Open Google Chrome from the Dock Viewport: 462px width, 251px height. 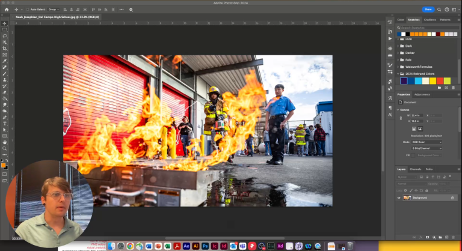[x=130, y=246]
